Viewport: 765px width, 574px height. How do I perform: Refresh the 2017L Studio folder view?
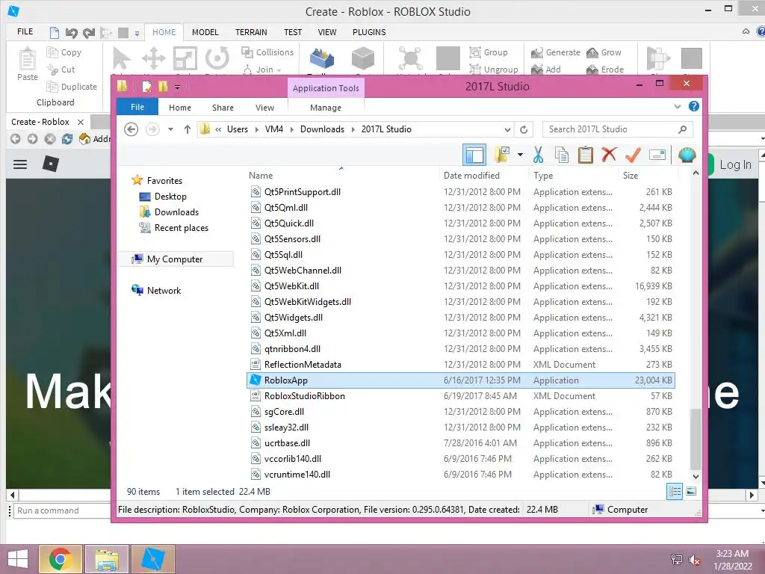click(x=524, y=129)
